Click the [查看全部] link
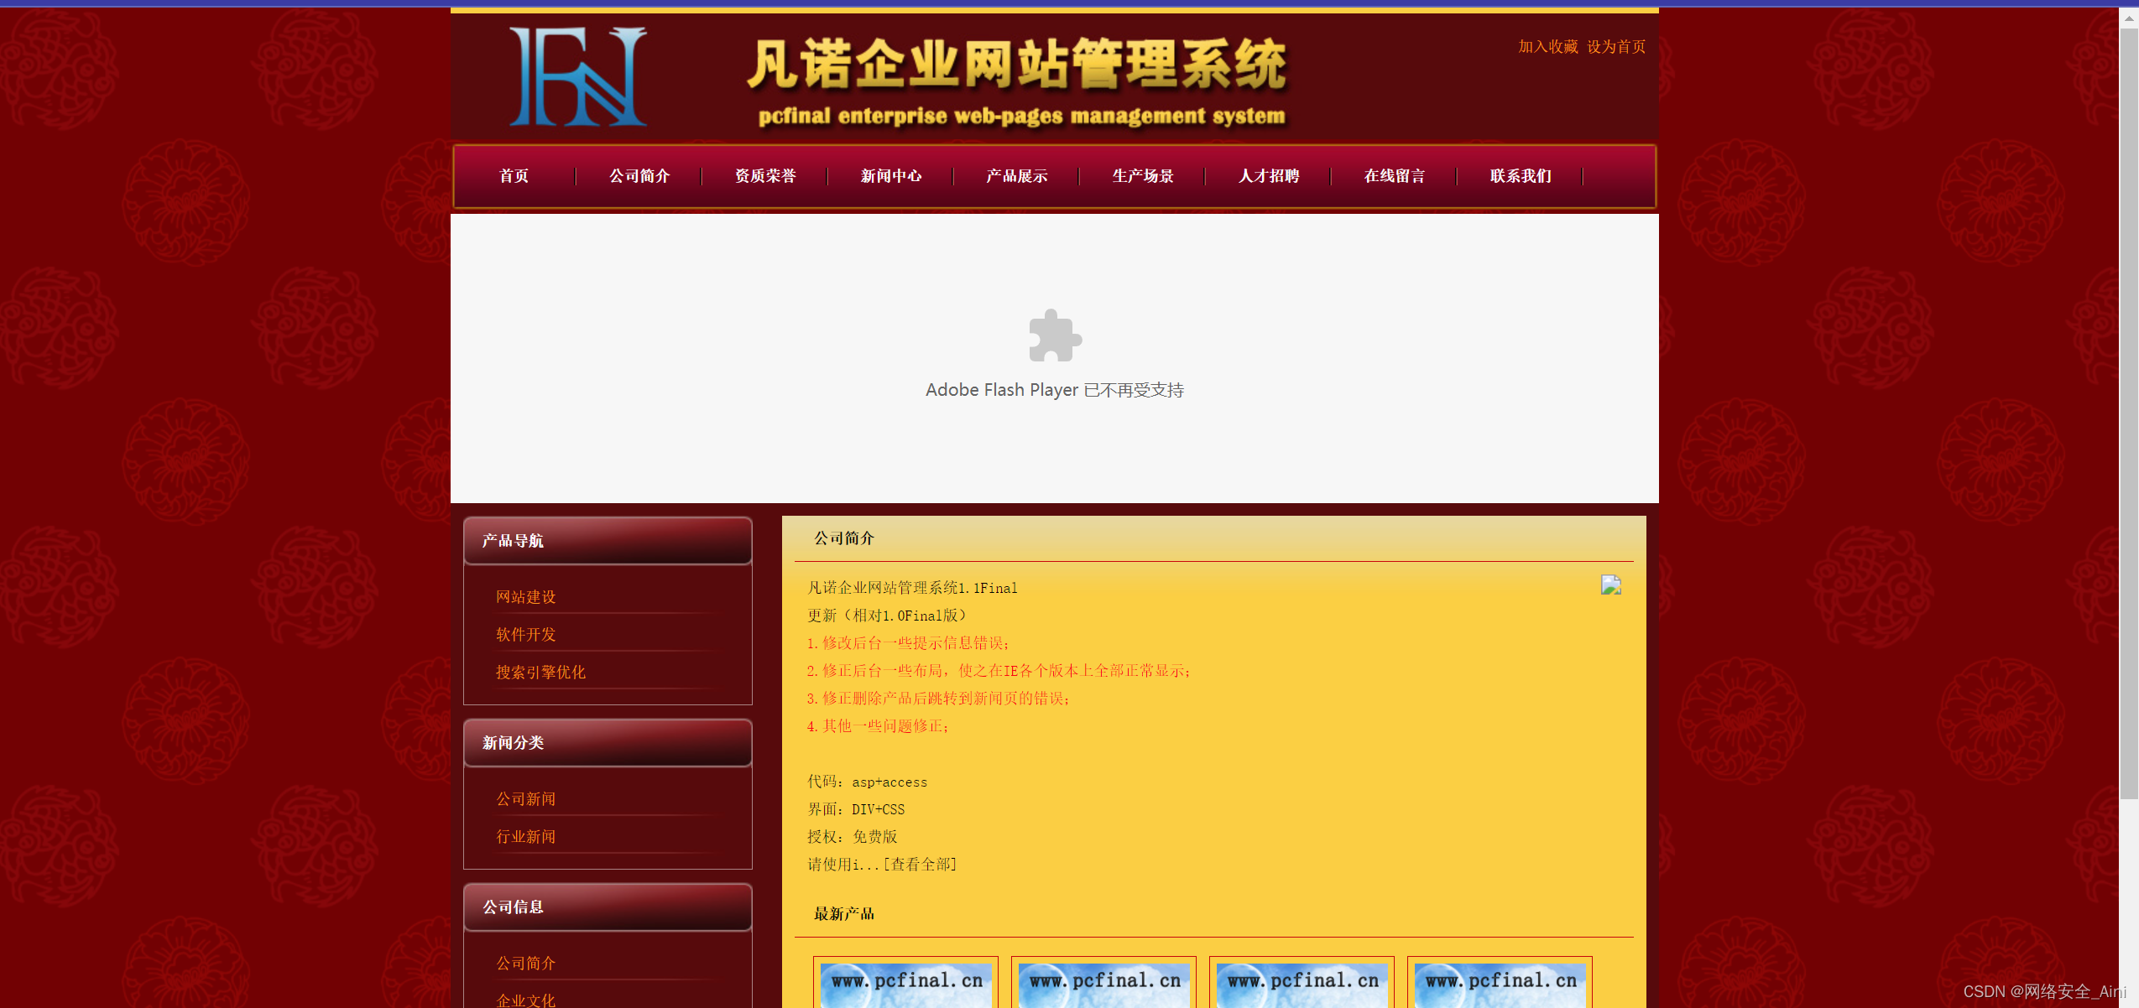 [x=921, y=865]
